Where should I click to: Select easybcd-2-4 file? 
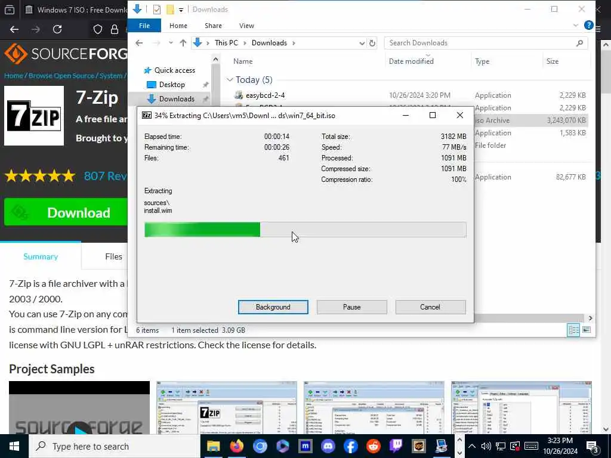(265, 95)
